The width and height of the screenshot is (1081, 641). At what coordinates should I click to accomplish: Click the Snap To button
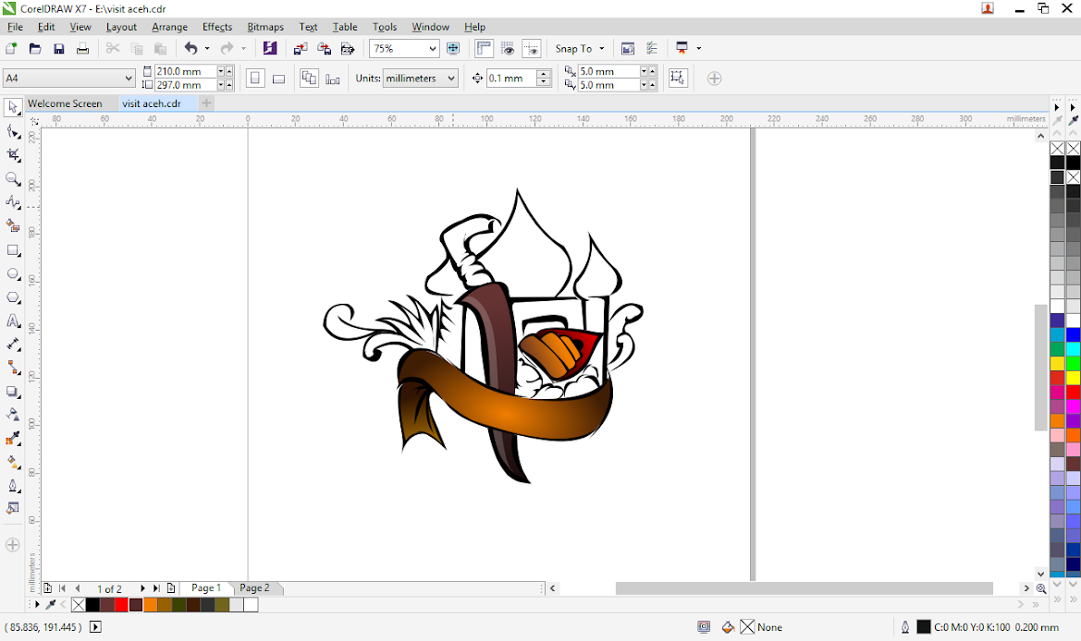[573, 49]
